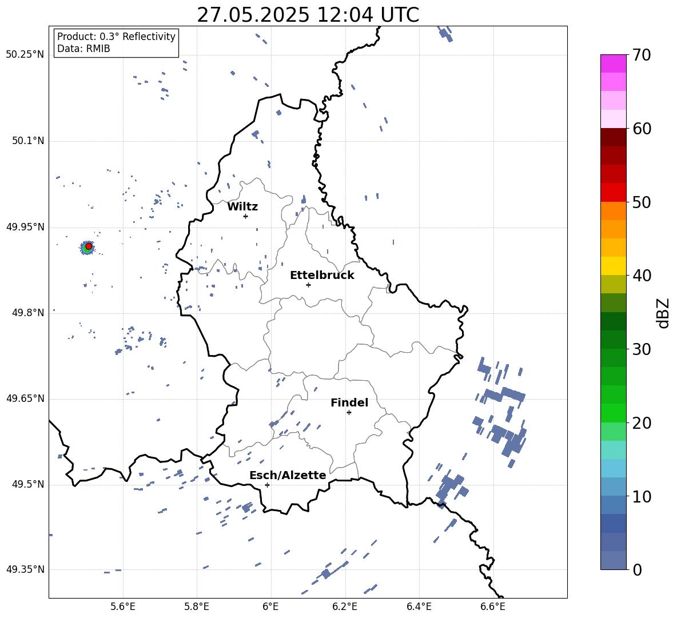Image resolution: width=677 pixels, height=618 pixels.
Task: Click the colorbar tick label 20
Action: click(x=642, y=422)
